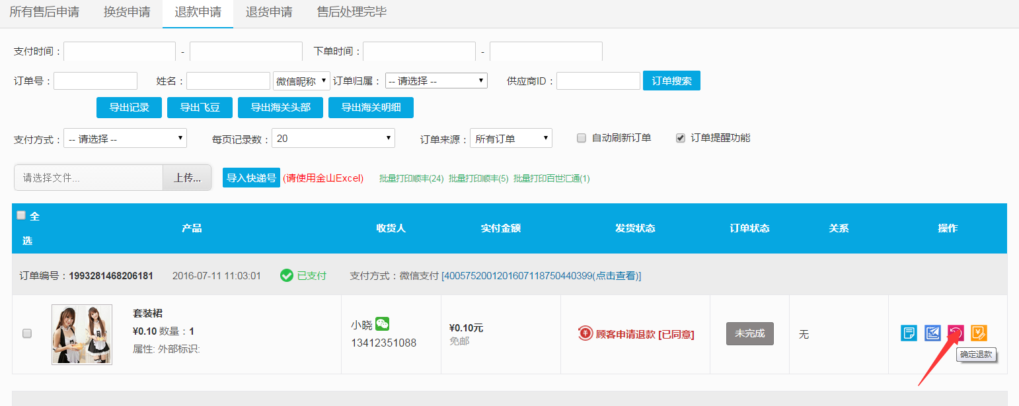The image size is (1019, 406).
Task: Open the 订单来源 dropdown showing 所有订单
Action: pyautogui.click(x=511, y=139)
